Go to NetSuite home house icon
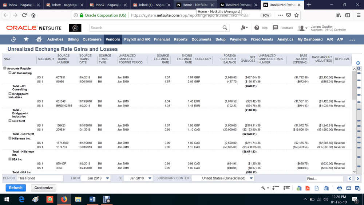This screenshot has height=205, width=364. pyautogui.click(x=39, y=39)
